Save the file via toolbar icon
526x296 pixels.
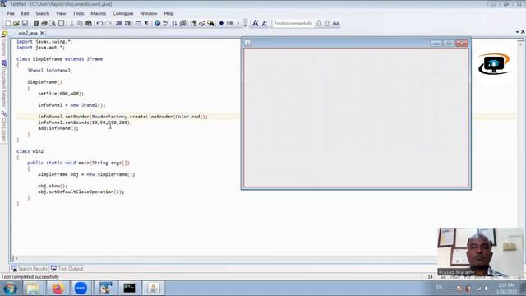tap(25, 24)
